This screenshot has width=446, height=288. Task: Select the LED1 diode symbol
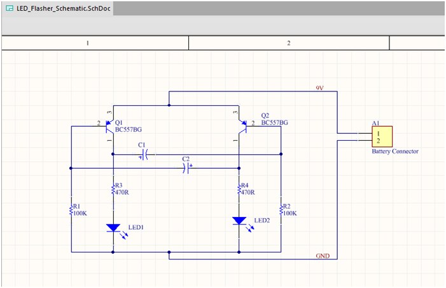tap(113, 228)
